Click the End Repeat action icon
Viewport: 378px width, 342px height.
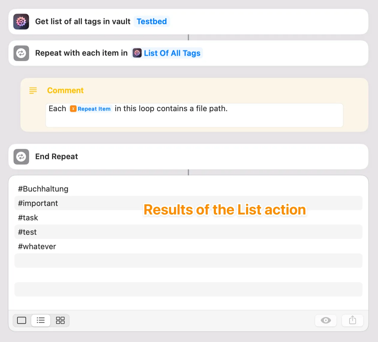[x=21, y=157]
